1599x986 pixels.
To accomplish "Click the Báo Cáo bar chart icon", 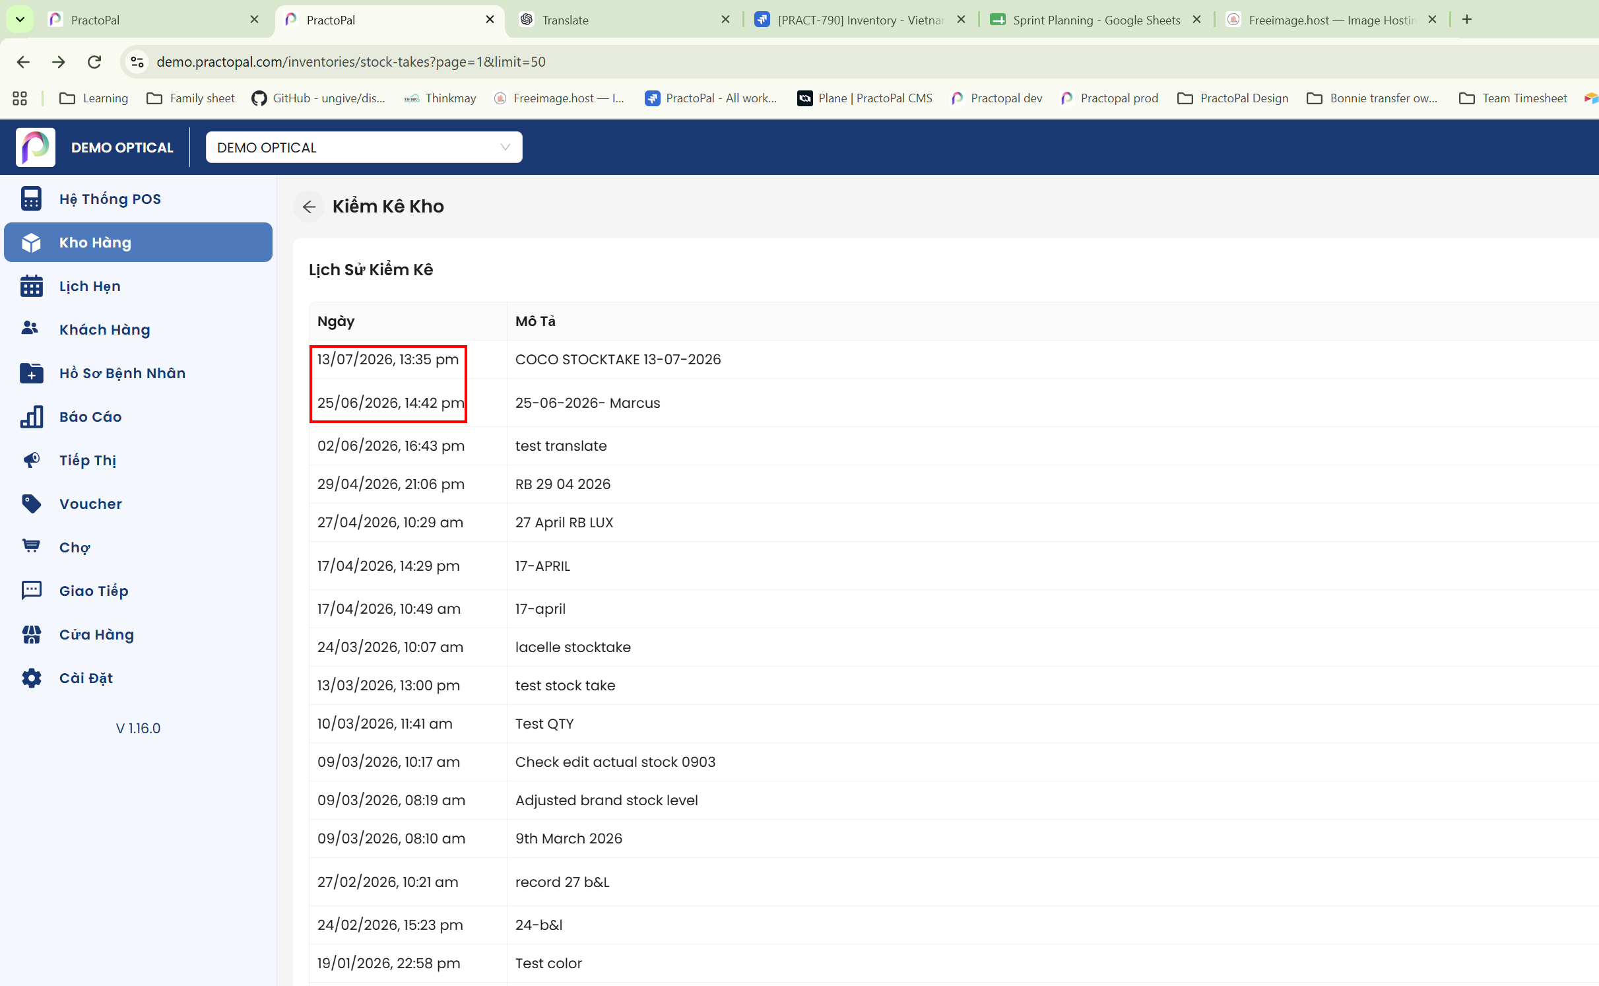I will tap(31, 416).
